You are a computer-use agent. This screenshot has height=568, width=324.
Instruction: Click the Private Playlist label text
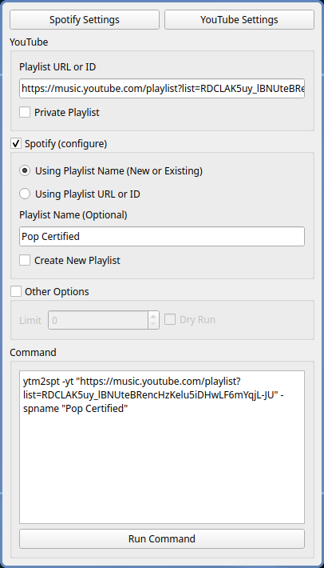[x=67, y=113]
